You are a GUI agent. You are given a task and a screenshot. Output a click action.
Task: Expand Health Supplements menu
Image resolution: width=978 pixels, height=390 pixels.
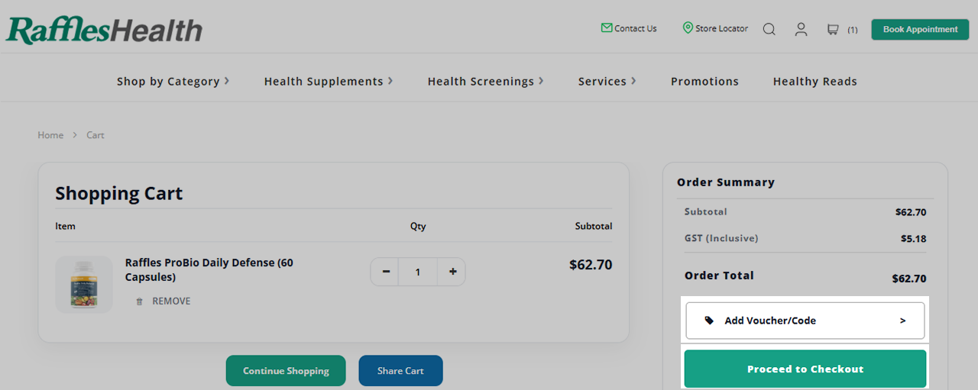pyautogui.click(x=329, y=81)
